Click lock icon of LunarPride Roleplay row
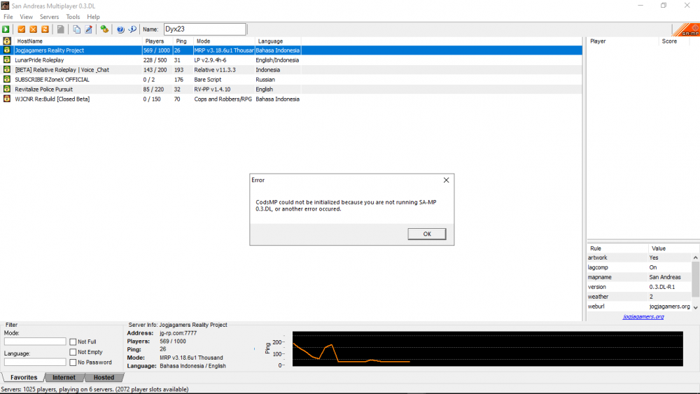700x394 pixels. click(x=7, y=59)
